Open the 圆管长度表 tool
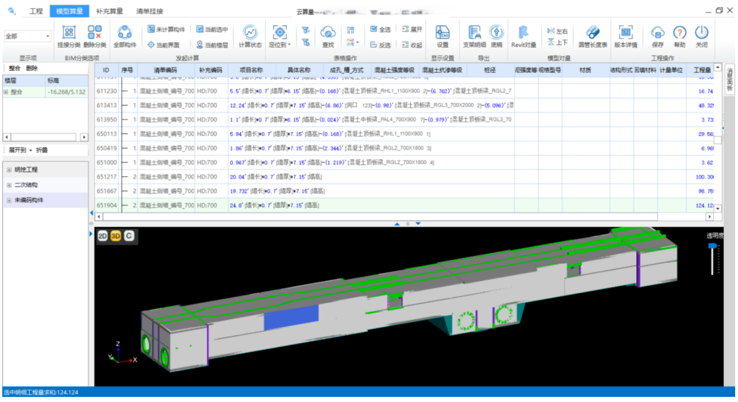738x402 pixels. (x=593, y=33)
